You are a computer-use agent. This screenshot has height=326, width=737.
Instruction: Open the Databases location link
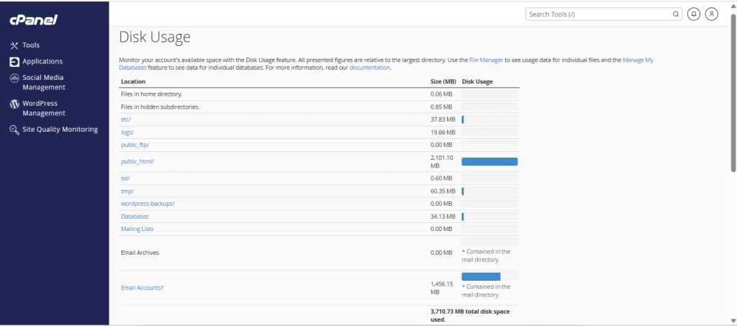pyautogui.click(x=135, y=216)
